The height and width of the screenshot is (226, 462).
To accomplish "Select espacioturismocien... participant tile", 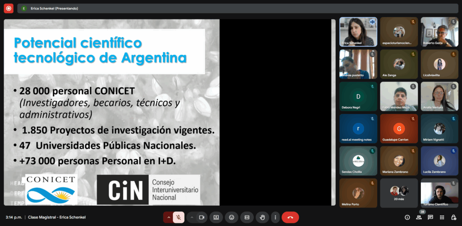I will [x=399, y=32].
